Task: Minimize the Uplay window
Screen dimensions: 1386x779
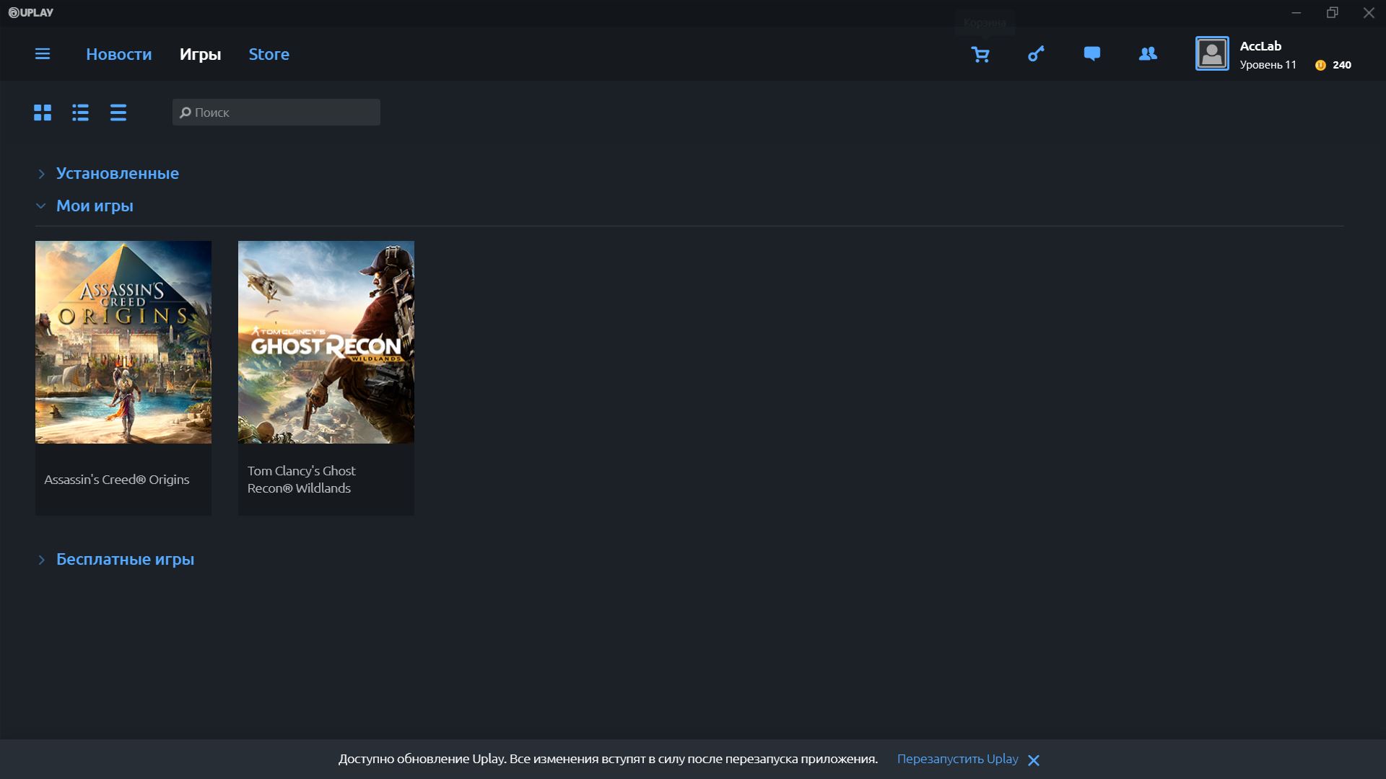Action: click(x=1296, y=12)
